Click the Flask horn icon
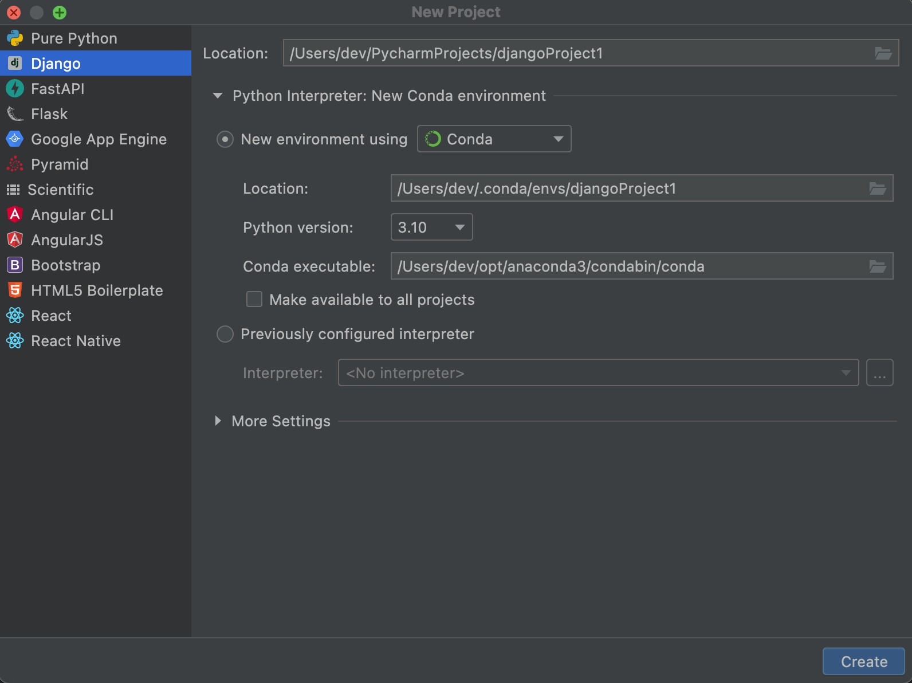Screen dimensions: 912x683 [x=15, y=113]
